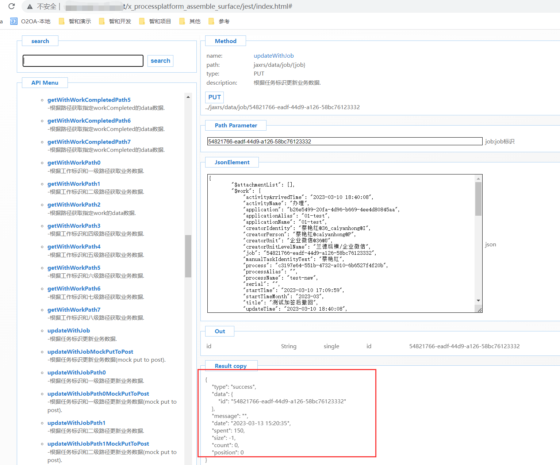This screenshot has width=560, height=465.
Task: Open updateWithJobMockPutToPost API link
Action: coord(90,351)
